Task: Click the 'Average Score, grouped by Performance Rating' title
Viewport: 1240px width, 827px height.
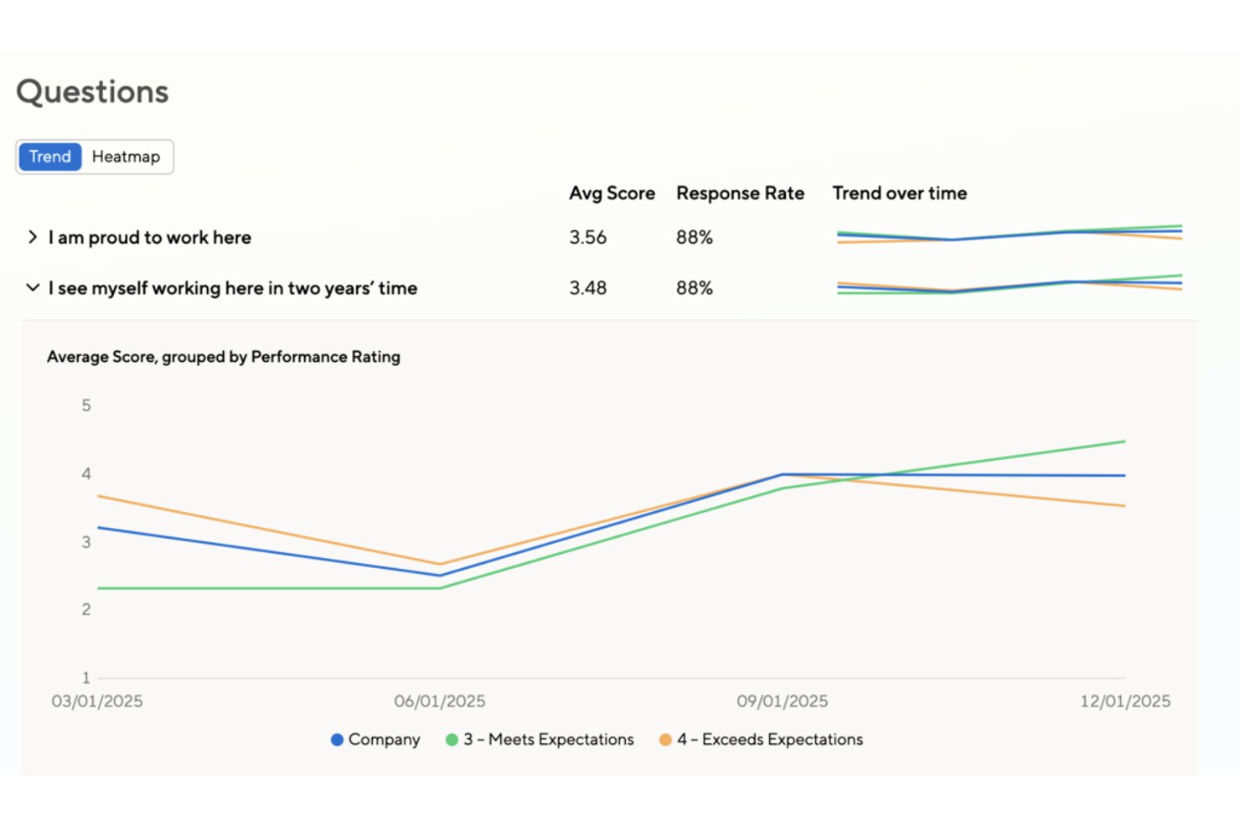Action: coord(224,357)
